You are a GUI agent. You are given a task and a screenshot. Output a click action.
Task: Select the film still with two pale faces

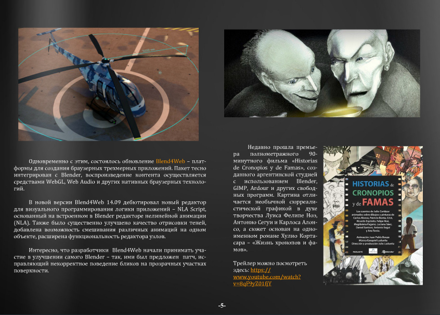coord(322,73)
